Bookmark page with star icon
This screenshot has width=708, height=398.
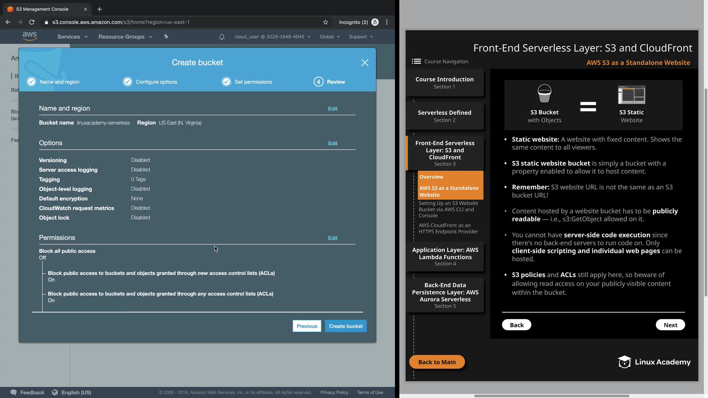pyautogui.click(x=325, y=22)
